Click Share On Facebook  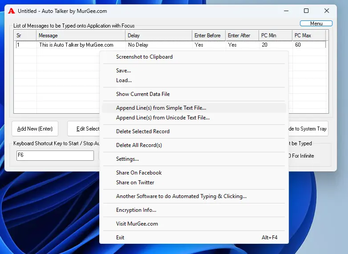pos(194,172)
